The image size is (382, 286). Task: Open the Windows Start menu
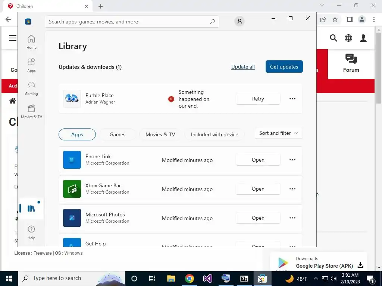pyautogui.click(x=9, y=279)
